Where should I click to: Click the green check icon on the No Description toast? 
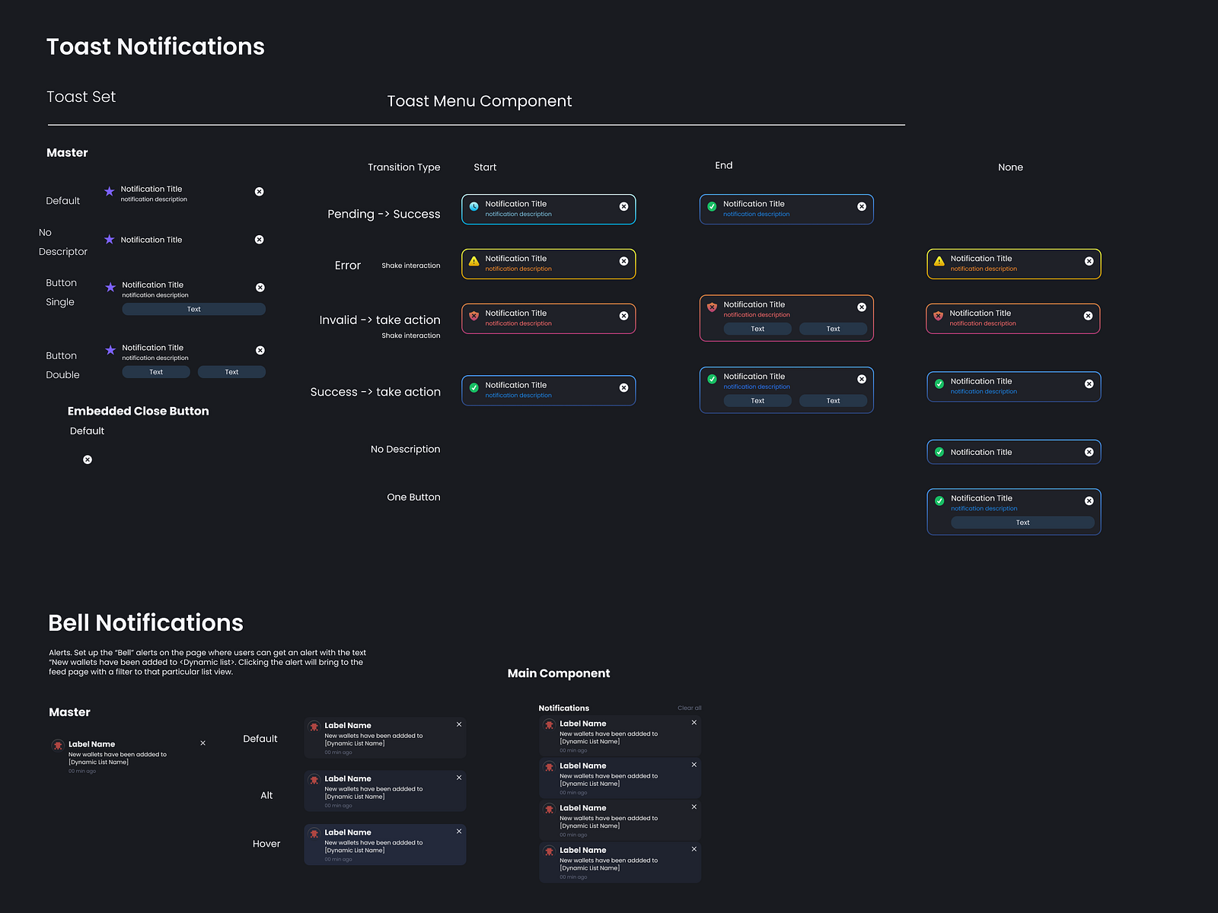[x=939, y=451]
